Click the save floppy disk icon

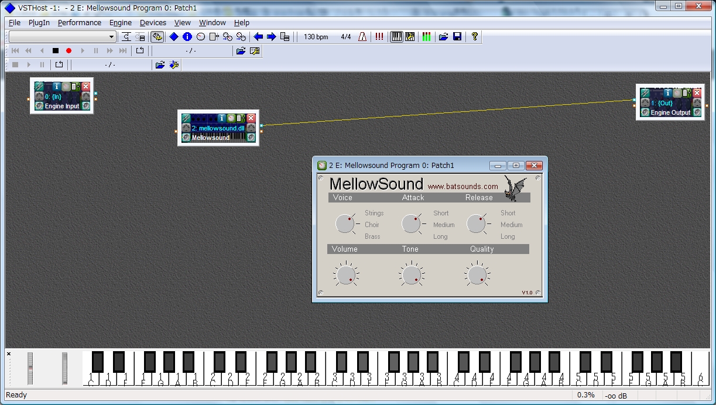click(457, 37)
